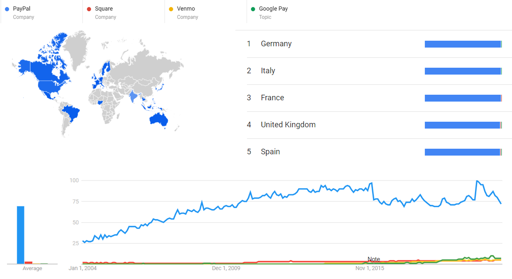Click the Note marker on the timeline
Image resolution: width=512 pixels, height=279 pixels.
pyautogui.click(x=374, y=259)
